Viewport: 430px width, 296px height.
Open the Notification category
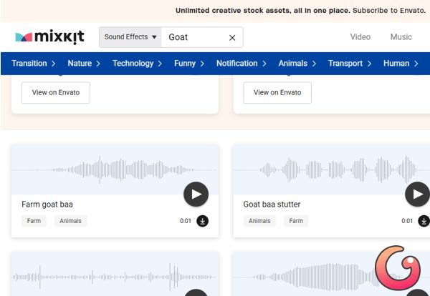pos(242,64)
